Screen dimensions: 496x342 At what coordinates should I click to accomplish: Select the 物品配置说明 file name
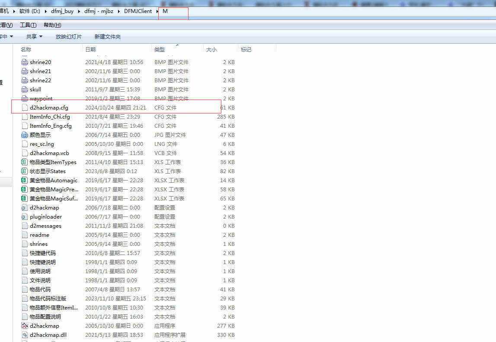click(x=45, y=316)
